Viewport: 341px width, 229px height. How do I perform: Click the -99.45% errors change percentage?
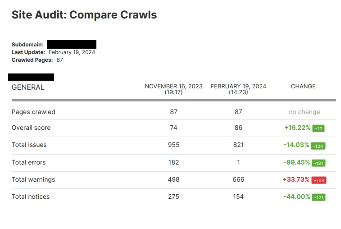click(297, 162)
